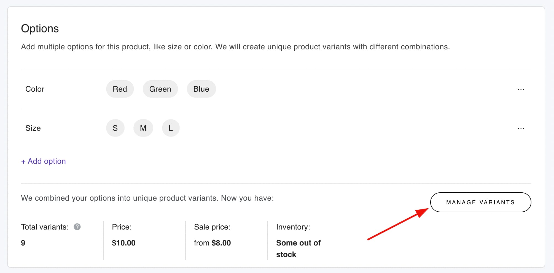Select the S size chip
Image resolution: width=554 pixels, height=273 pixels.
click(115, 128)
